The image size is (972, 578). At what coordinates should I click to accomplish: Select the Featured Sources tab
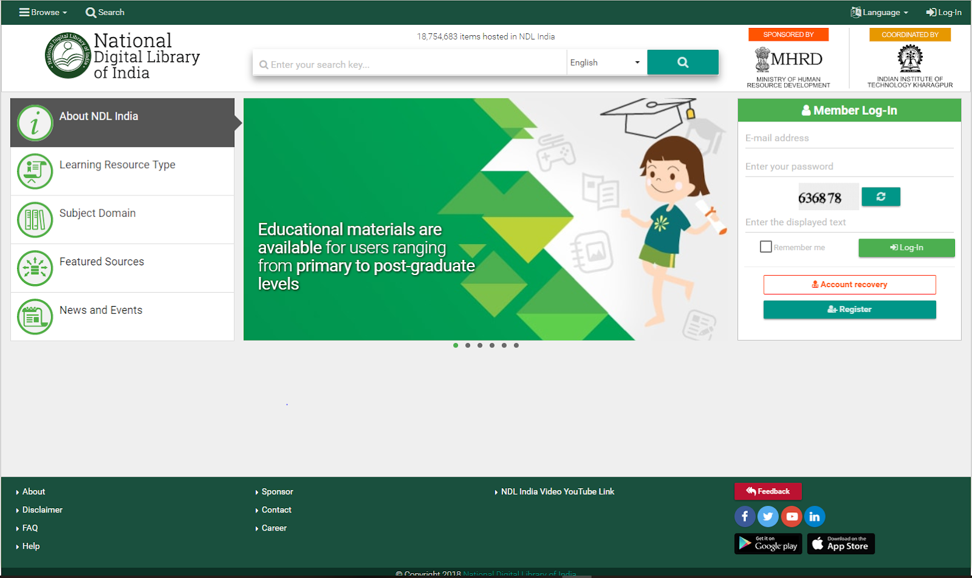[x=122, y=268]
